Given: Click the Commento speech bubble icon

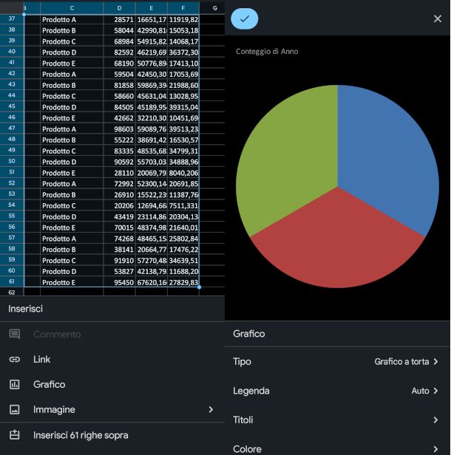Looking at the screenshot, I should 15,334.
